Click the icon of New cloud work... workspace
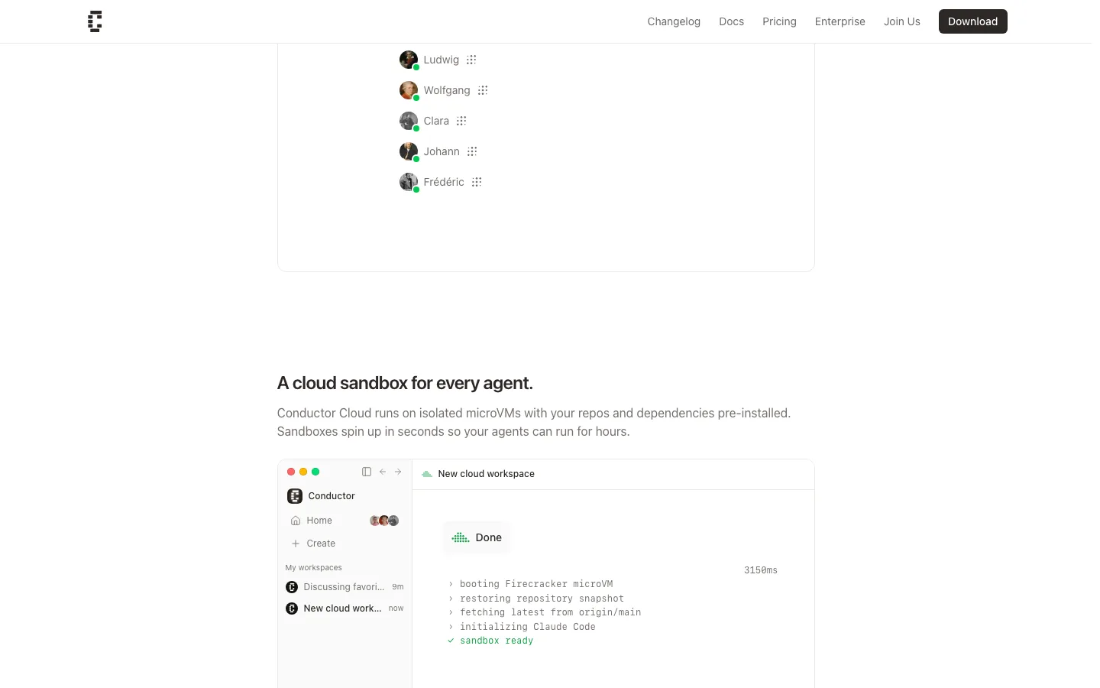This screenshot has width=1100, height=688. [x=292, y=608]
